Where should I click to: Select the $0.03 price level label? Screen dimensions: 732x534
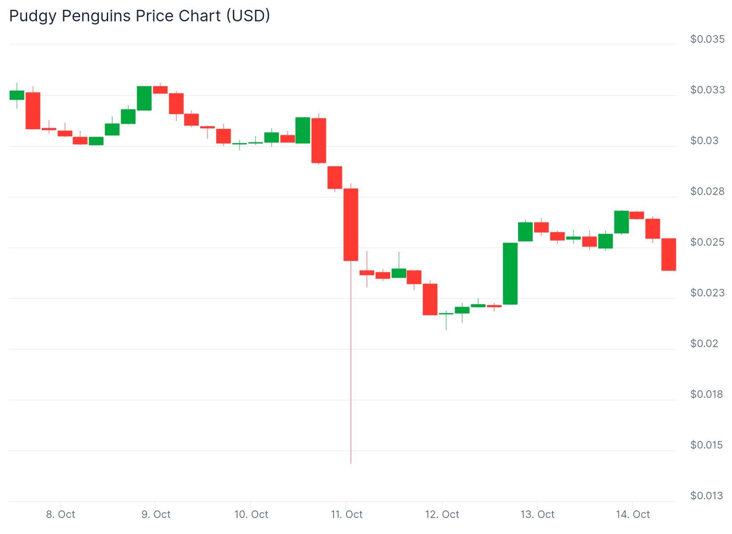coord(704,141)
